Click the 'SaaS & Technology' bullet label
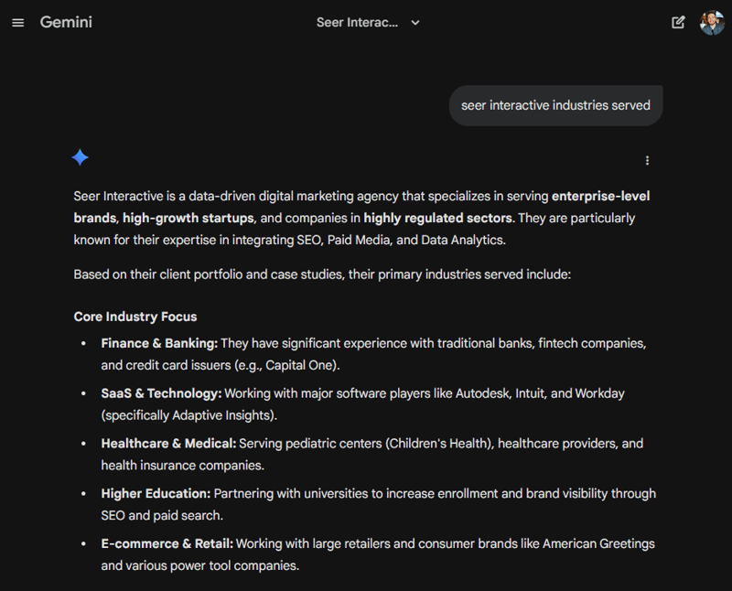732x591 pixels. click(161, 393)
